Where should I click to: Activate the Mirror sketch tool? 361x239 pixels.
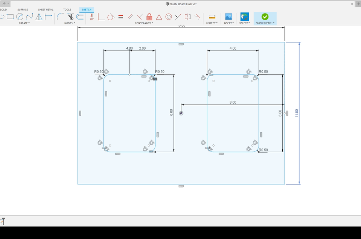click(x=39, y=17)
